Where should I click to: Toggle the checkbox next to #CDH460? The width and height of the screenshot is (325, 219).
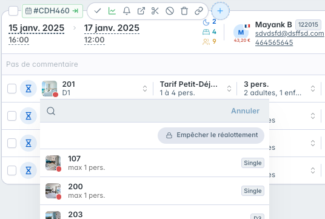pos(13,11)
